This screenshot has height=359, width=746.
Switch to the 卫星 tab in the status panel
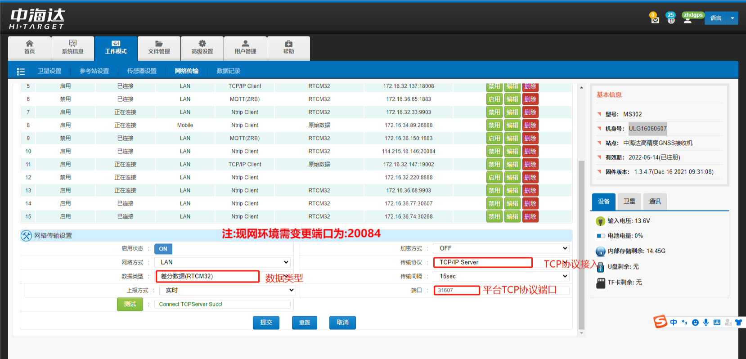(x=629, y=202)
